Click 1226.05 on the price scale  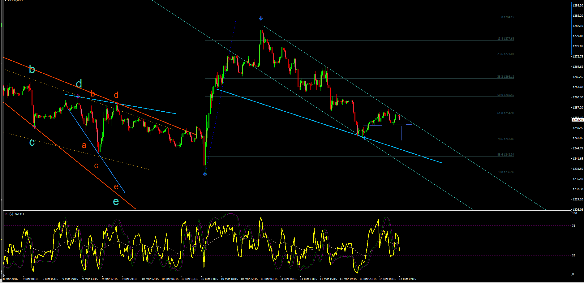pos(578,210)
